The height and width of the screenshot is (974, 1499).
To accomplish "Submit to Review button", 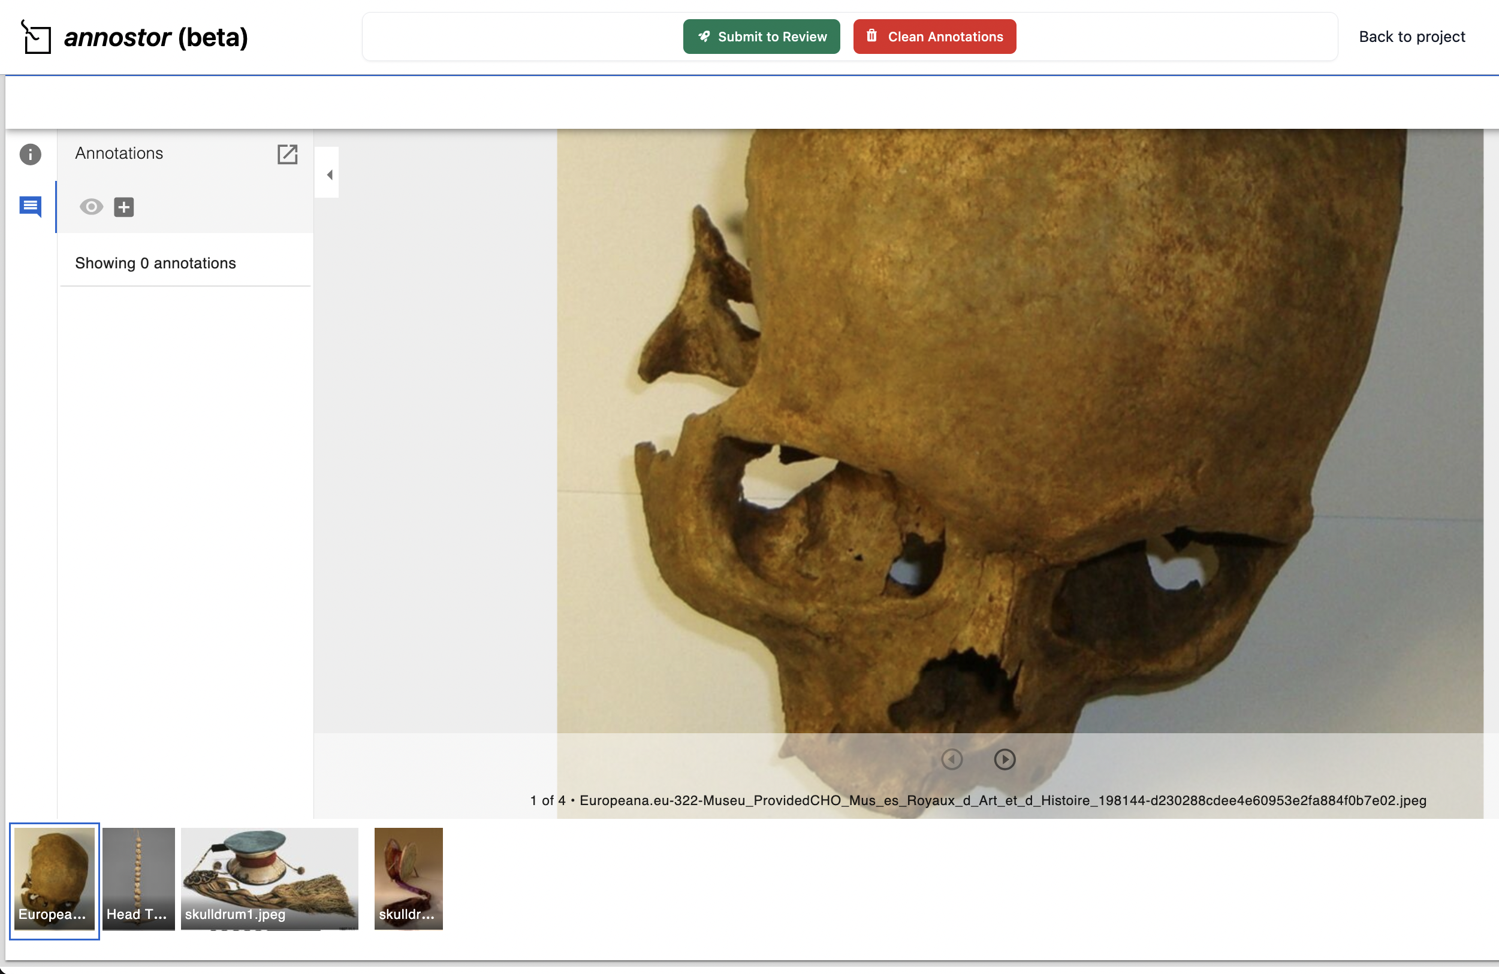I will coord(761,37).
